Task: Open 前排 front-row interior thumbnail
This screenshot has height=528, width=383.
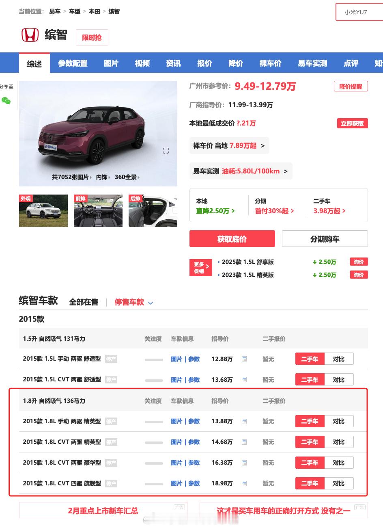Action: point(98,211)
